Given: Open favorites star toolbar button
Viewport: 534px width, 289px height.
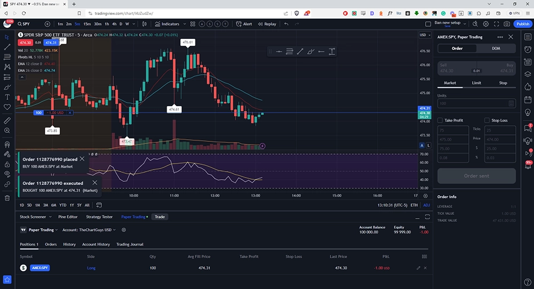Looking at the screenshot, I should click(x=7, y=279).
